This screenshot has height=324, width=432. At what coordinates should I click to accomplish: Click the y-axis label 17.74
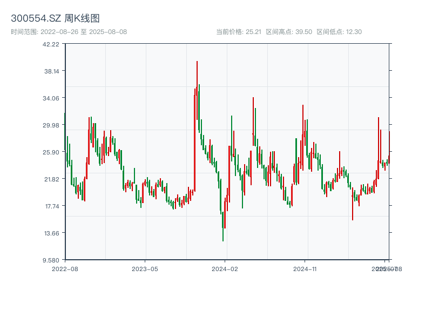[52, 206]
